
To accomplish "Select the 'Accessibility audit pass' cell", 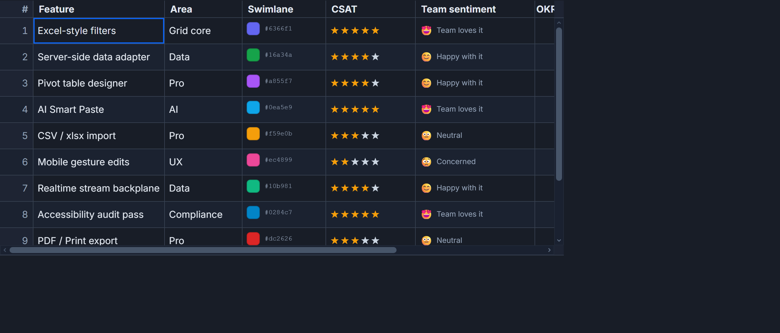I will coord(99,215).
